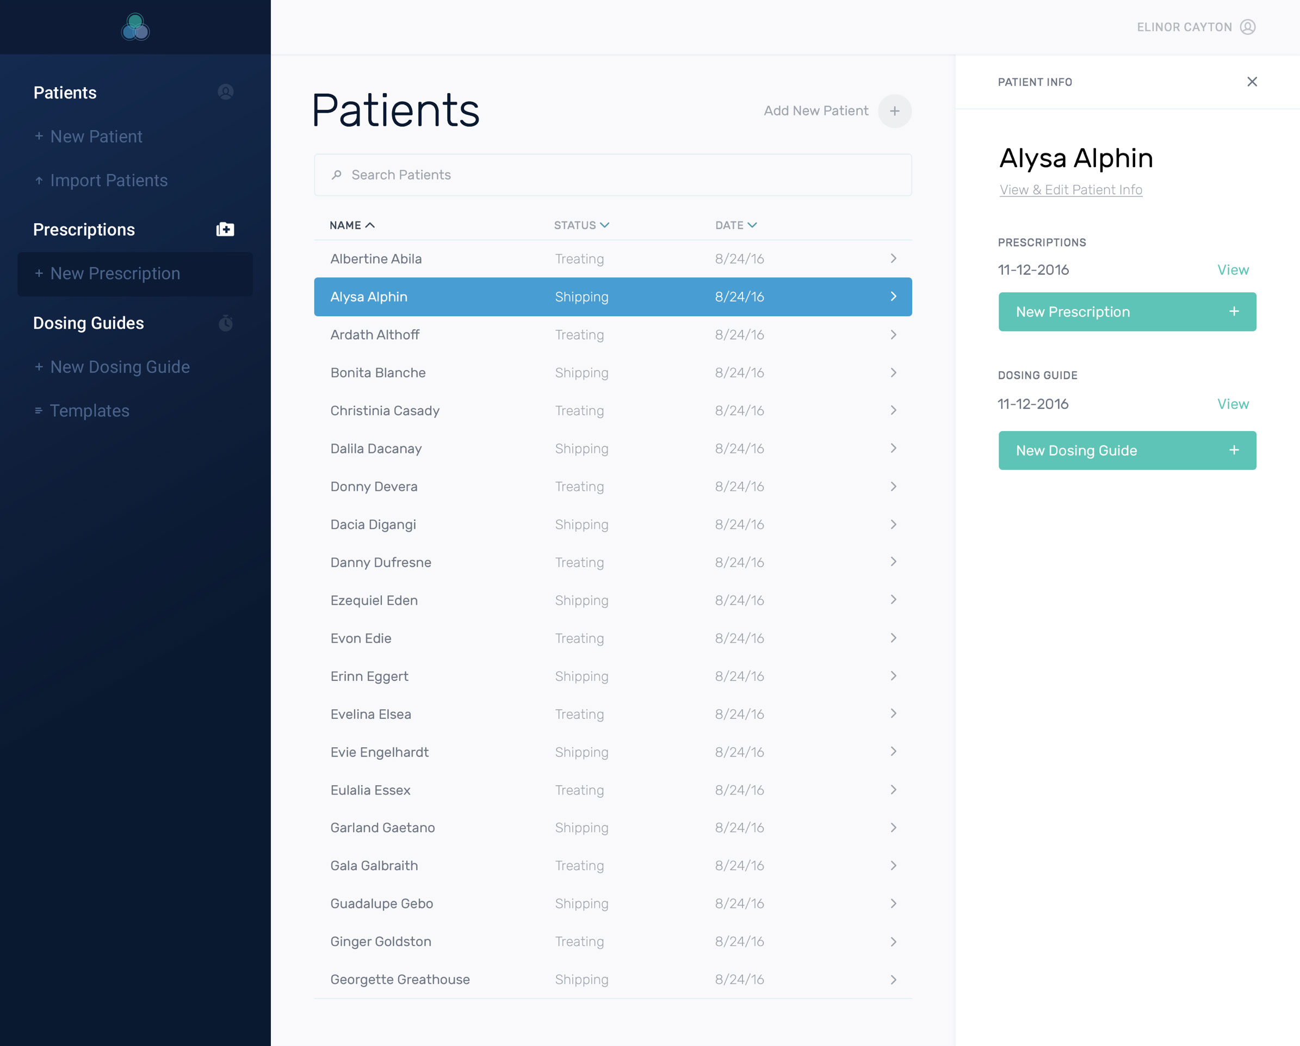Select New Patient in the sidebar

pos(96,137)
